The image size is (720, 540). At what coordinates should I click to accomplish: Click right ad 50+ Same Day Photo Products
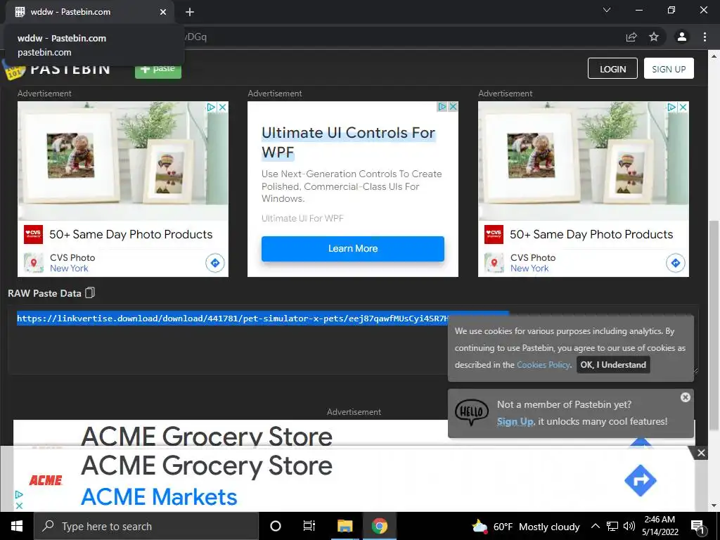click(x=591, y=234)
